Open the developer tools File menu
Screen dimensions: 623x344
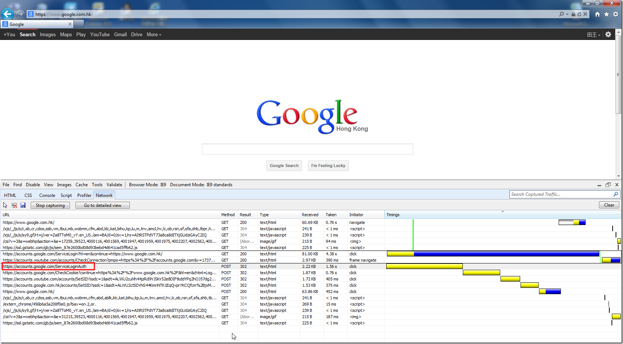coord(6,185)
